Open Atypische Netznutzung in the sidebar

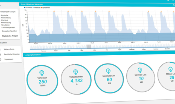[5, 16]
